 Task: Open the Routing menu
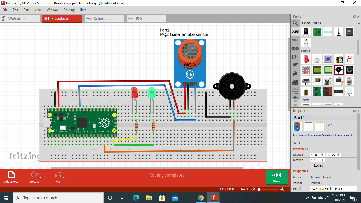69,10
